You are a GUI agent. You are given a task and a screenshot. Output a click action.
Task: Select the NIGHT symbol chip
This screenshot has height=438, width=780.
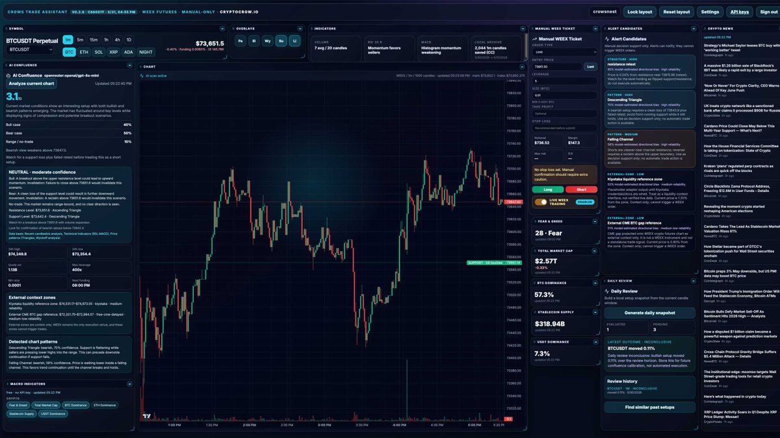[x=146, y=51]
